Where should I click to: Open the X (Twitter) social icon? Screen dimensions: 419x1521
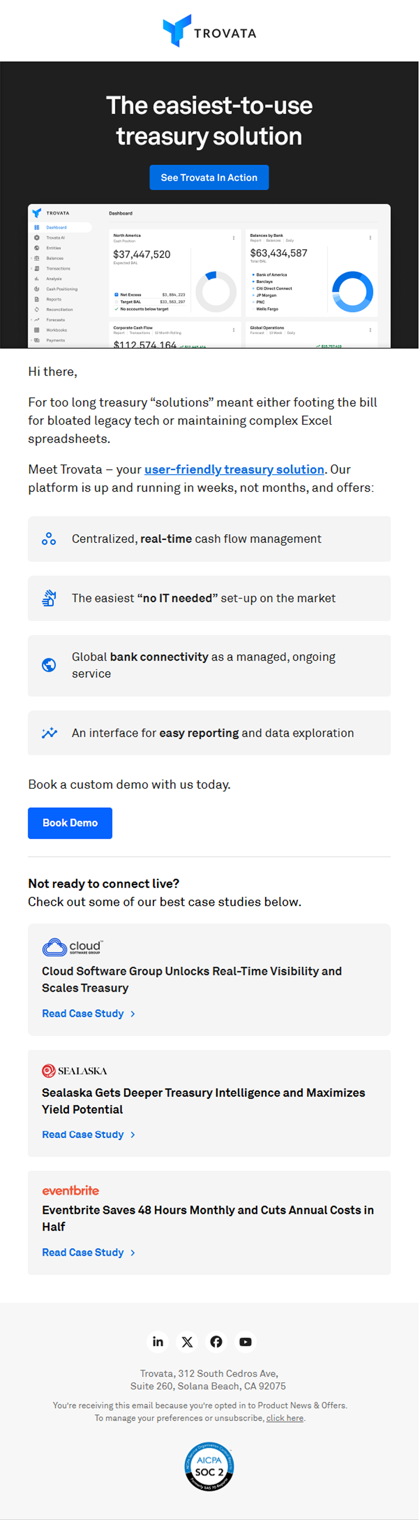(x=187, y=1342)
